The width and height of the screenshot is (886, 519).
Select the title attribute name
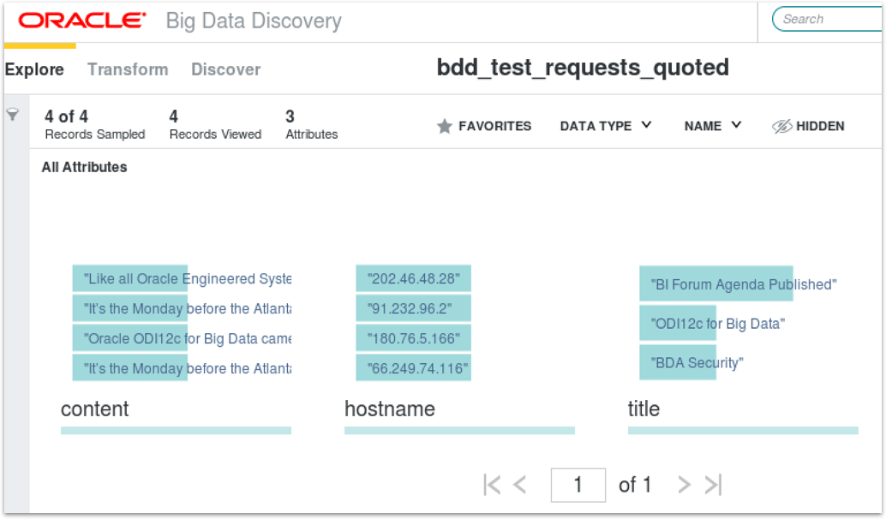coord(644,409)
